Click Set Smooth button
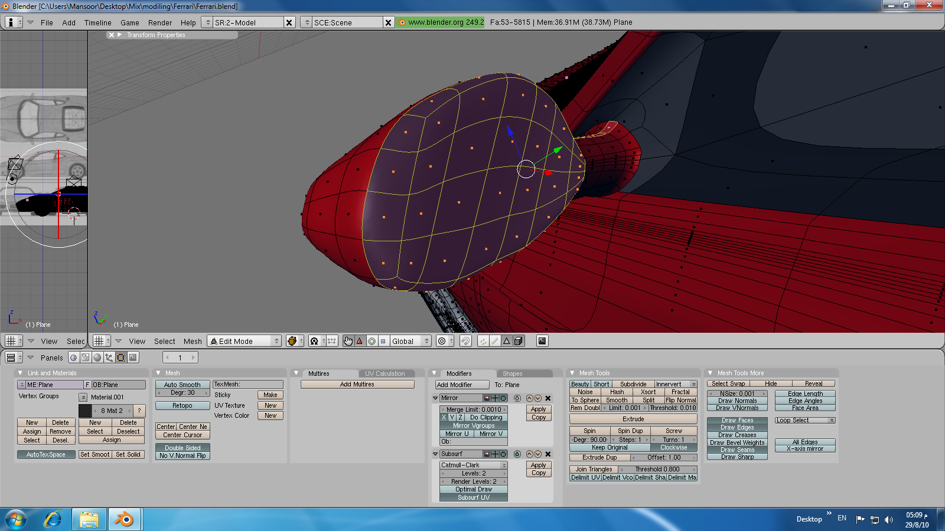 [95, 454]
